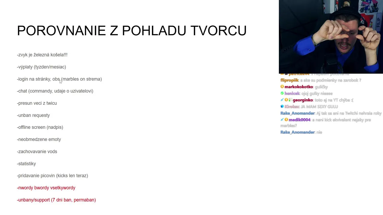Click the username fliipropiik in chat
Viewport: 383px width, 215px height.
click(x=289, y=80)
